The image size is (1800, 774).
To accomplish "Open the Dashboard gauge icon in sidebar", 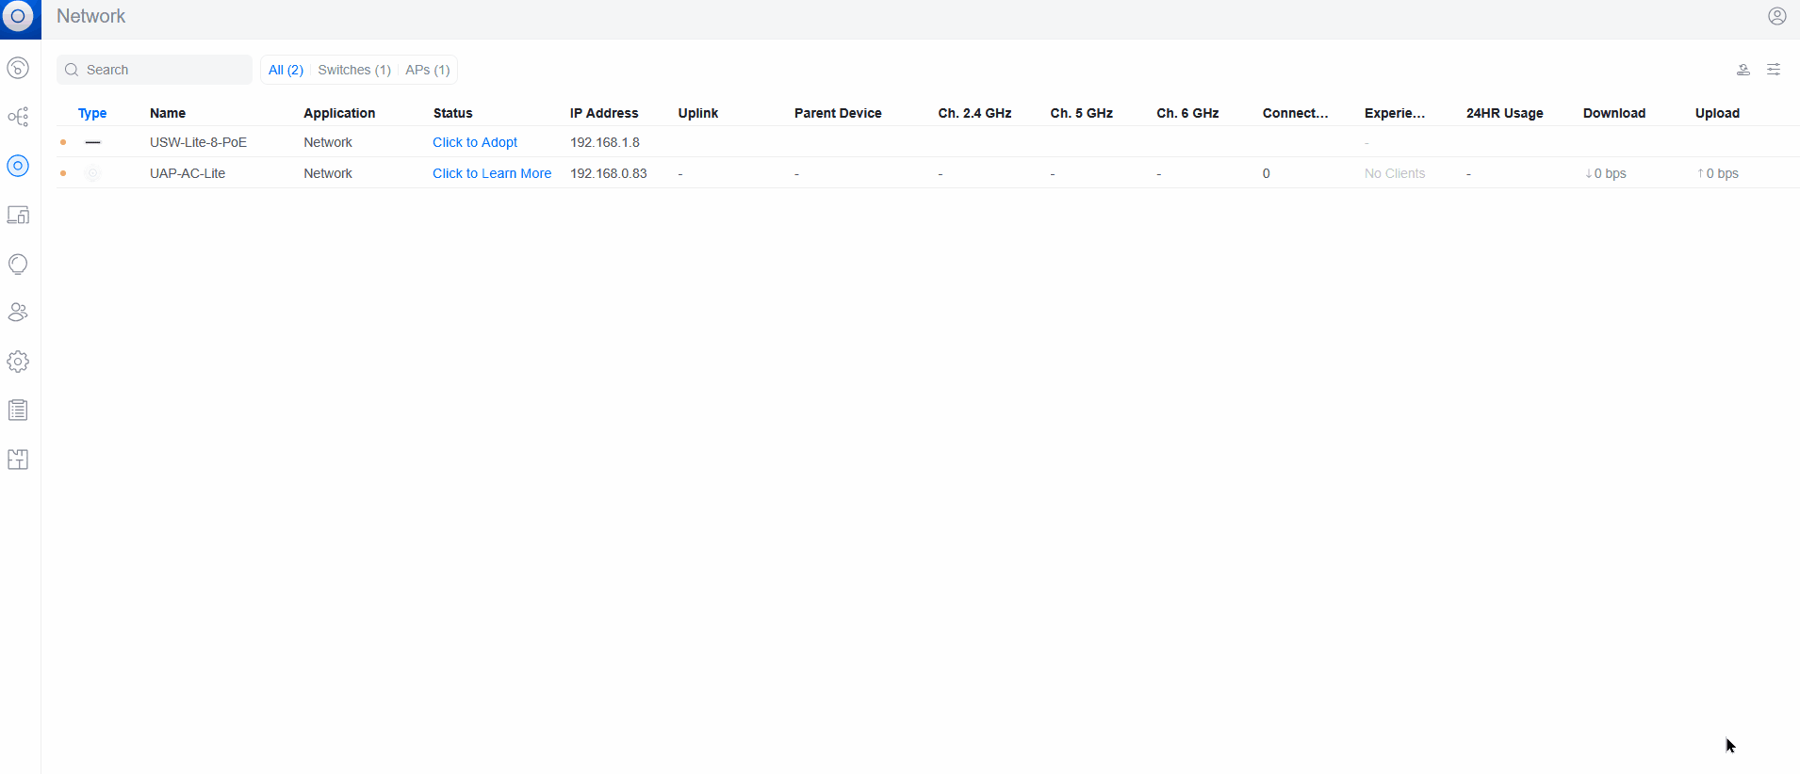I will pyautogui.click(x=18, y=68).
